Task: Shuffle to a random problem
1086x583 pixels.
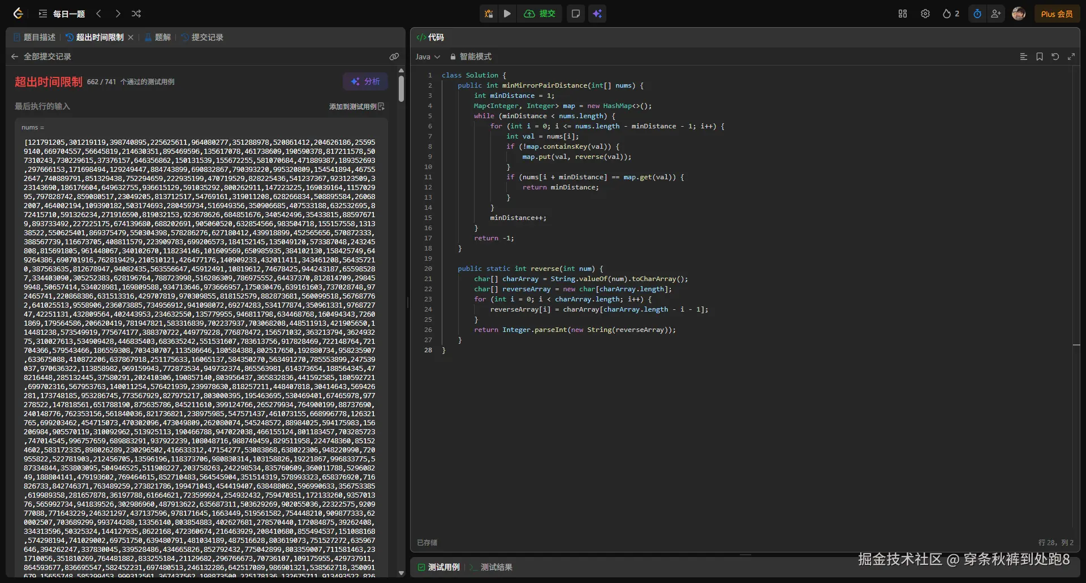Action: 136,14
